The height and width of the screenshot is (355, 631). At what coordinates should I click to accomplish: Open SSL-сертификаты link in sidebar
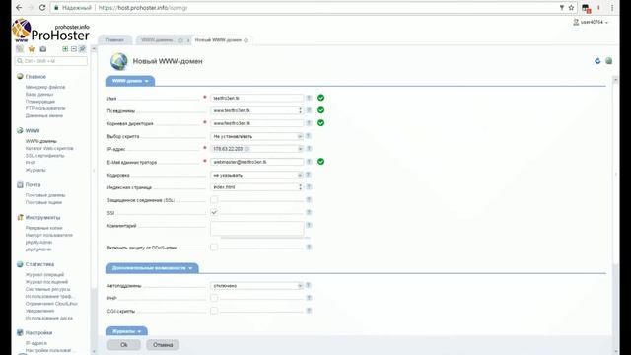44,156
